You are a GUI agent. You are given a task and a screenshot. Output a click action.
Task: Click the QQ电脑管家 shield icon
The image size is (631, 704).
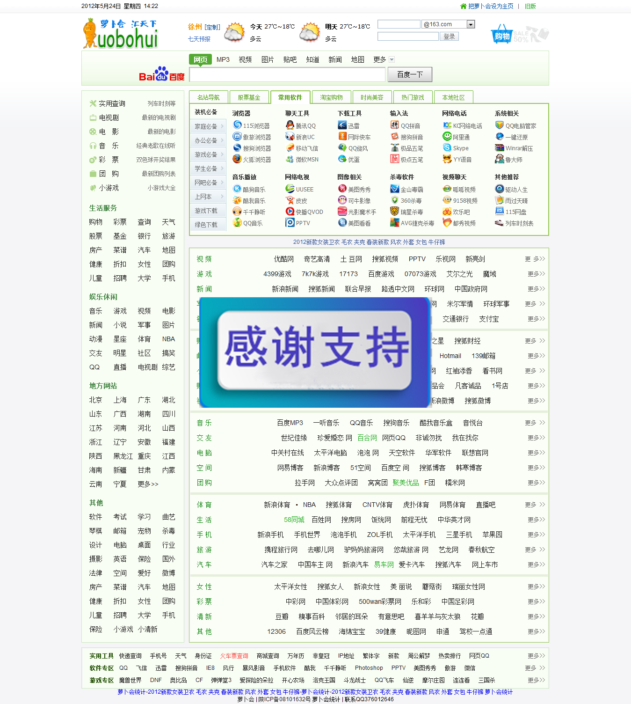point(500,125)
